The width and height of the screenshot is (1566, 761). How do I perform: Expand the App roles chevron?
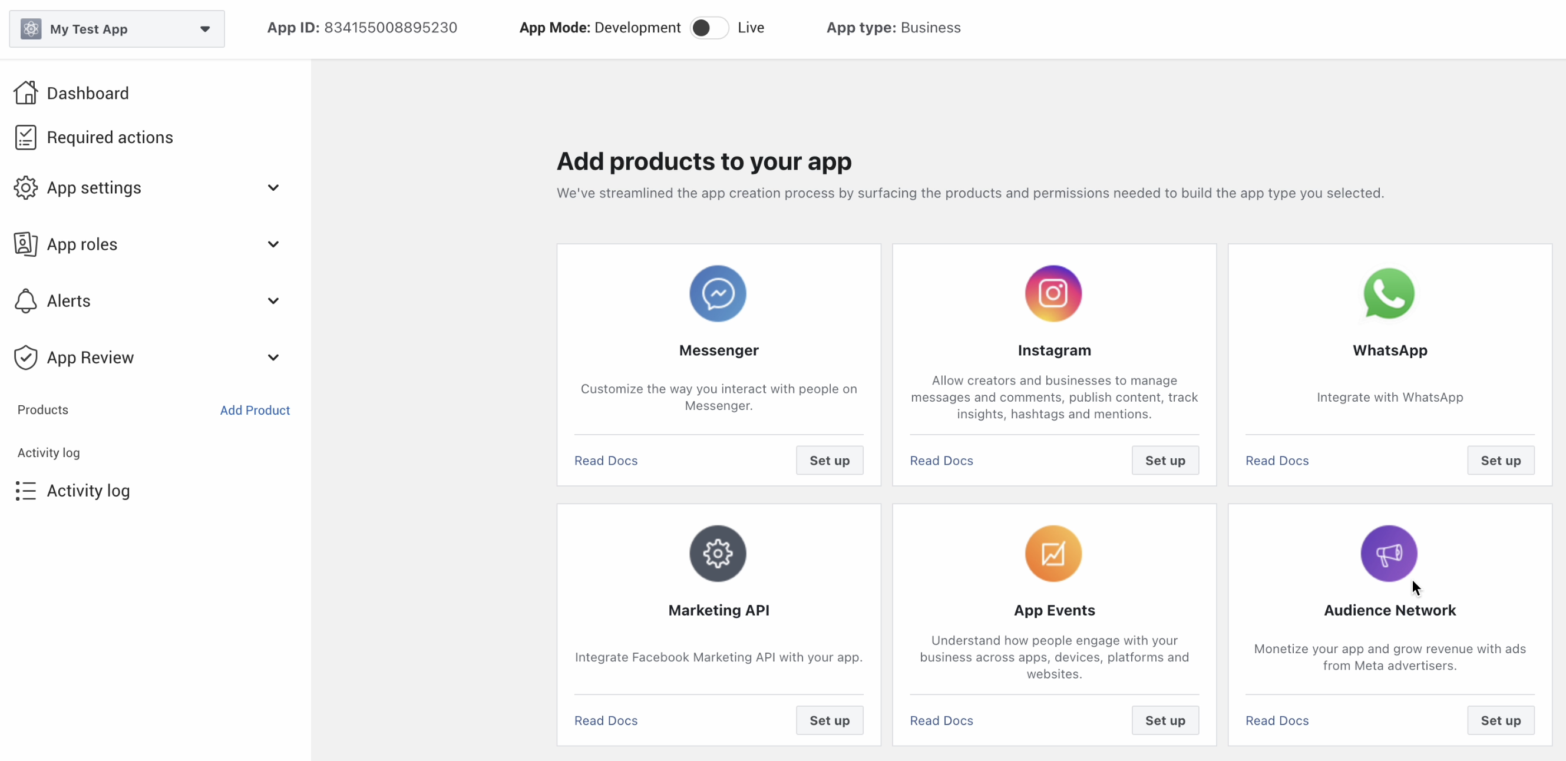coord(273,244)
